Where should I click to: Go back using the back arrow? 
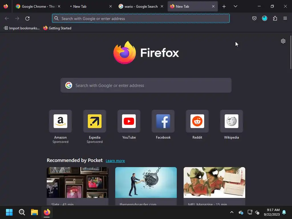(7, 19)
